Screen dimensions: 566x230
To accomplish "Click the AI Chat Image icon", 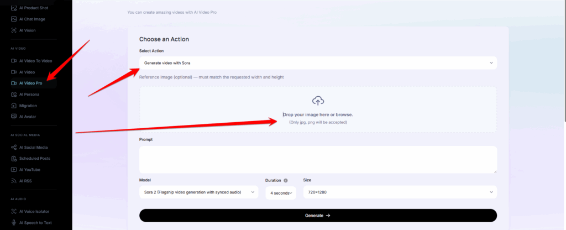I will coord(14,19).
